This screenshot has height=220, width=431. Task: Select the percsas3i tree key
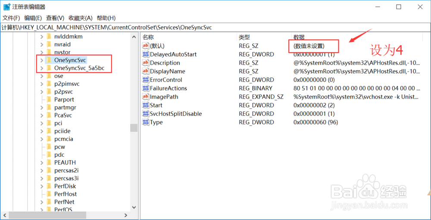(x=66, y=178)
